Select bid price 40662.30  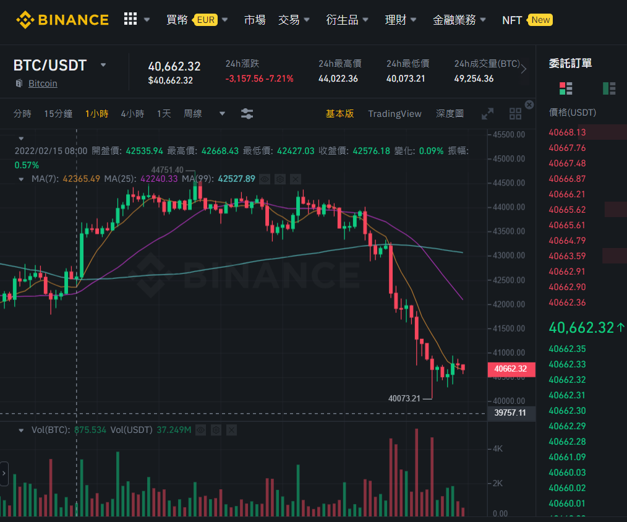click(x=567, y=411)
